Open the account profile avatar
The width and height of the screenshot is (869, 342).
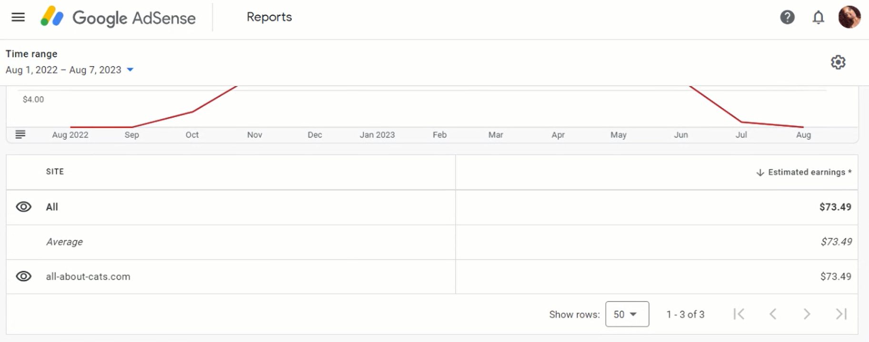849,17
